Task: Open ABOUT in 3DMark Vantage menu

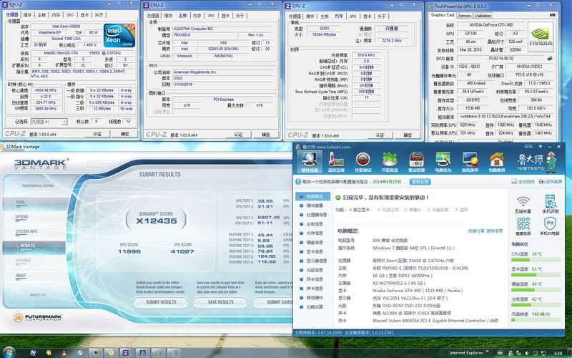Action: [x=21, y=276]
